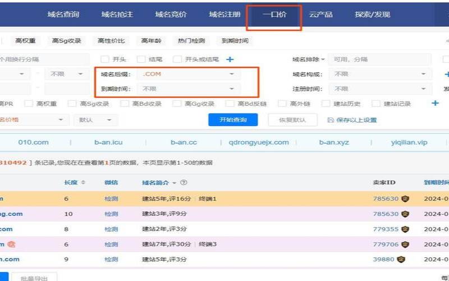
Task: Check the 高Sg收录 attribute checkbox
Action: [72, 103]
